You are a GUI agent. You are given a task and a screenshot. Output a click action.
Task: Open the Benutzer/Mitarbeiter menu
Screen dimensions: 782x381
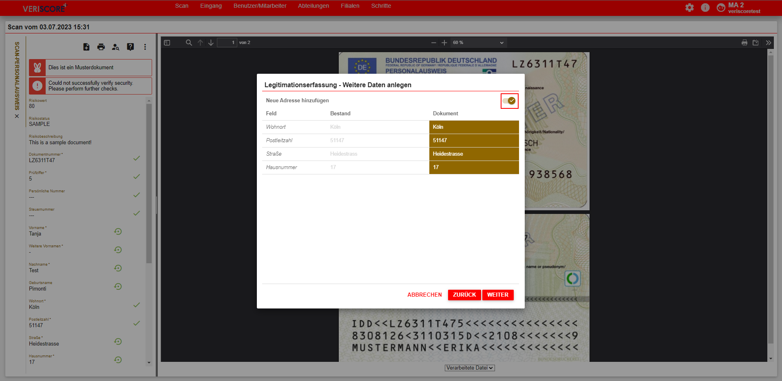click(260, 6)
